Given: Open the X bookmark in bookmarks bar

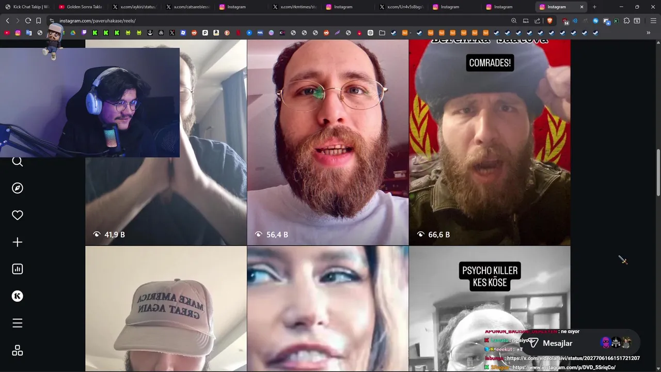Looking at the screenshot, I should coord(172,33).
